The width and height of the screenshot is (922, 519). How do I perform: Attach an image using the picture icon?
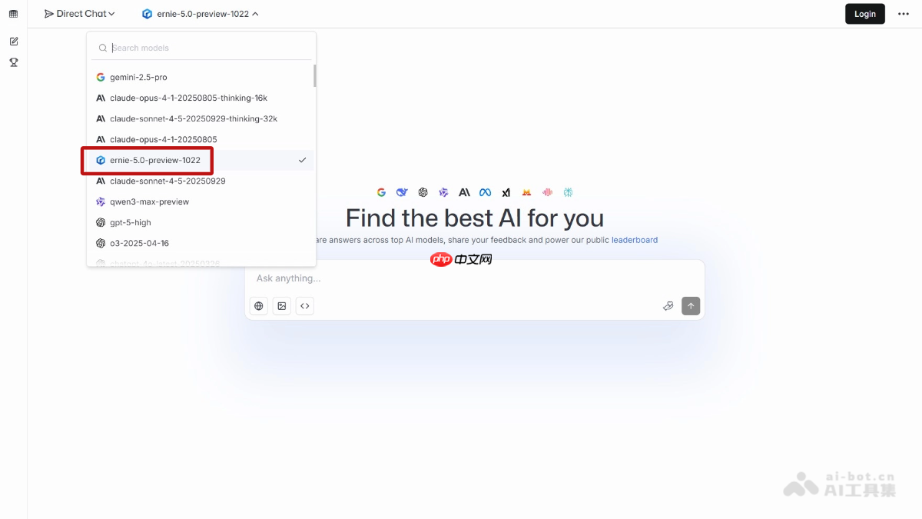(282, 306)
